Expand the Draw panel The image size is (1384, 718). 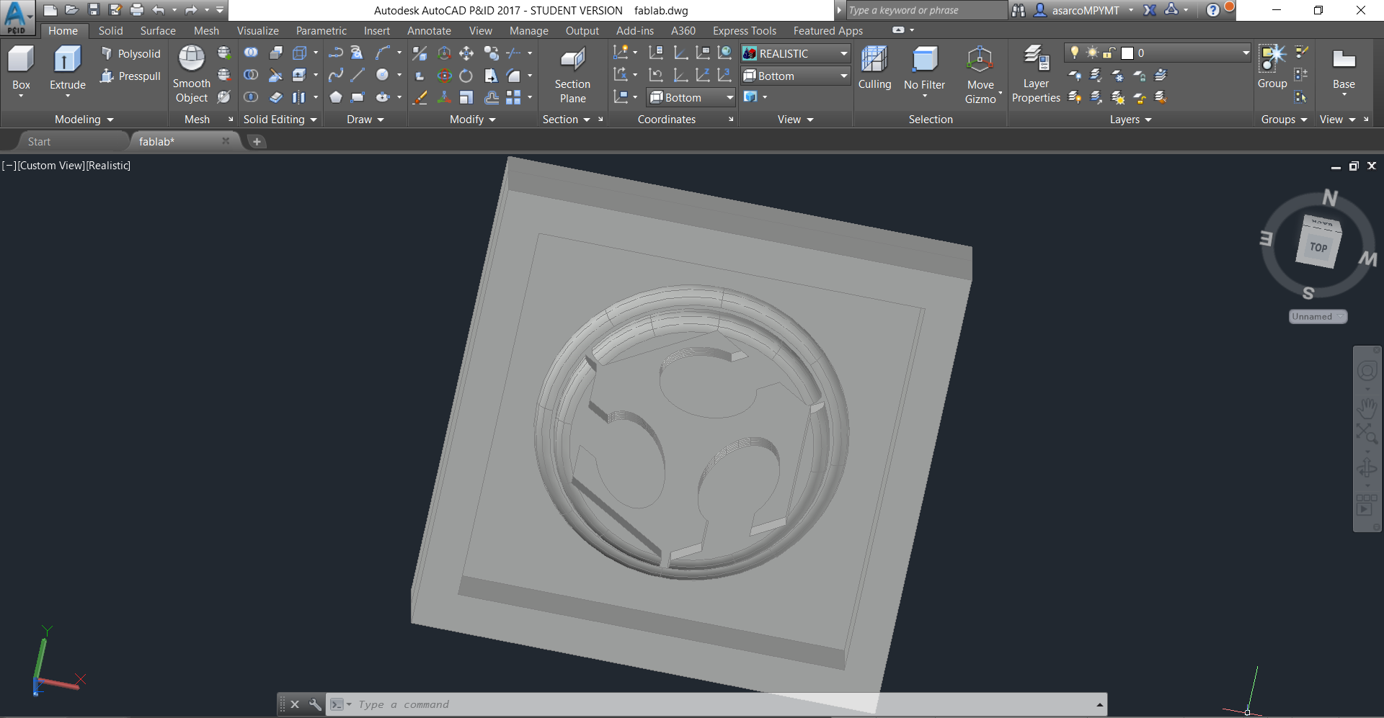[x=365, y=120]
